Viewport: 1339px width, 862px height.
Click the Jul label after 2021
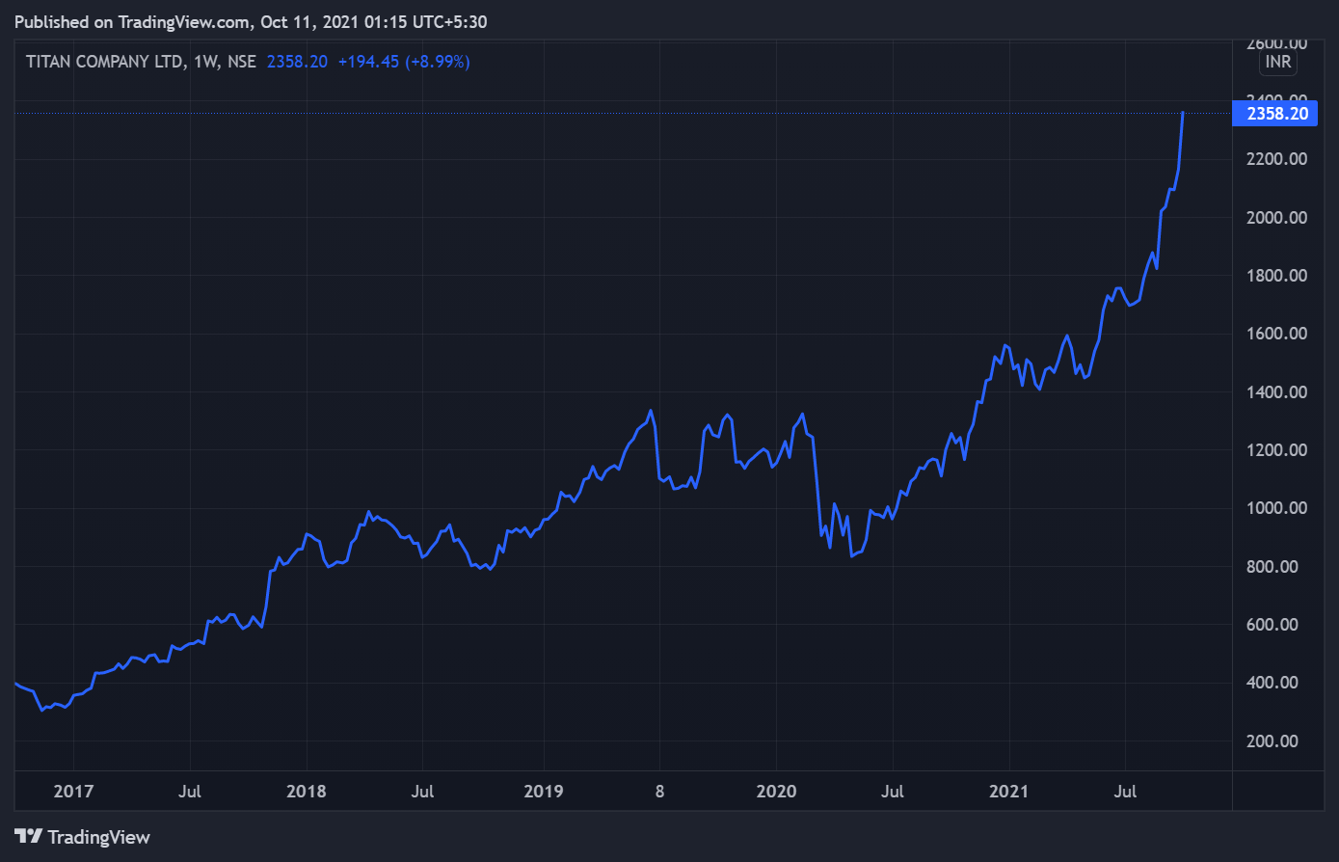(x=1125, y=792)
